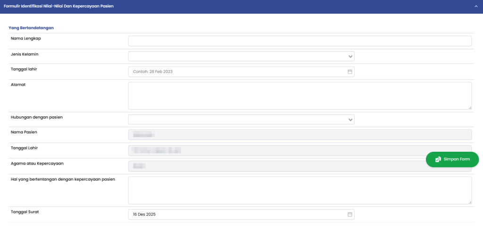Open the Tanggal Surat calendar icon
This screenshot has width=483, height=229.
click(x=350, y=214)
